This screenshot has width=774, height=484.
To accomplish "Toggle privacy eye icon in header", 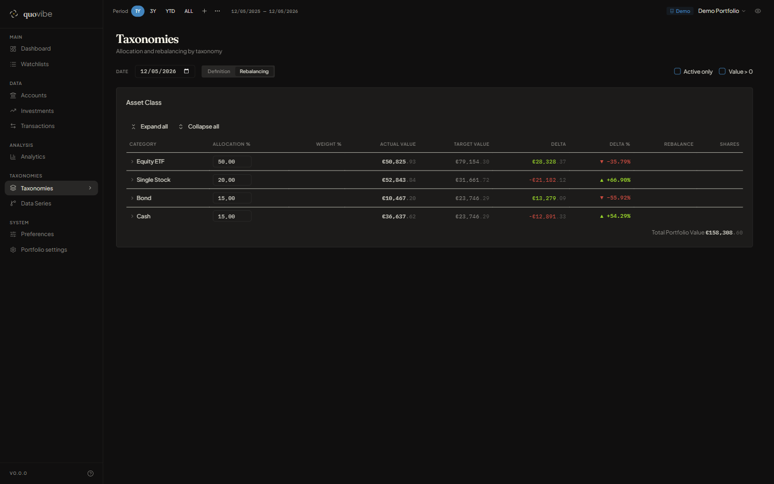I will pos(758,11).
